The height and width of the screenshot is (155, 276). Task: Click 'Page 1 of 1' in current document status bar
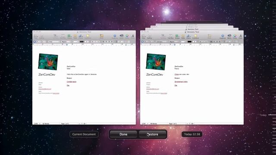pos(65,124)
